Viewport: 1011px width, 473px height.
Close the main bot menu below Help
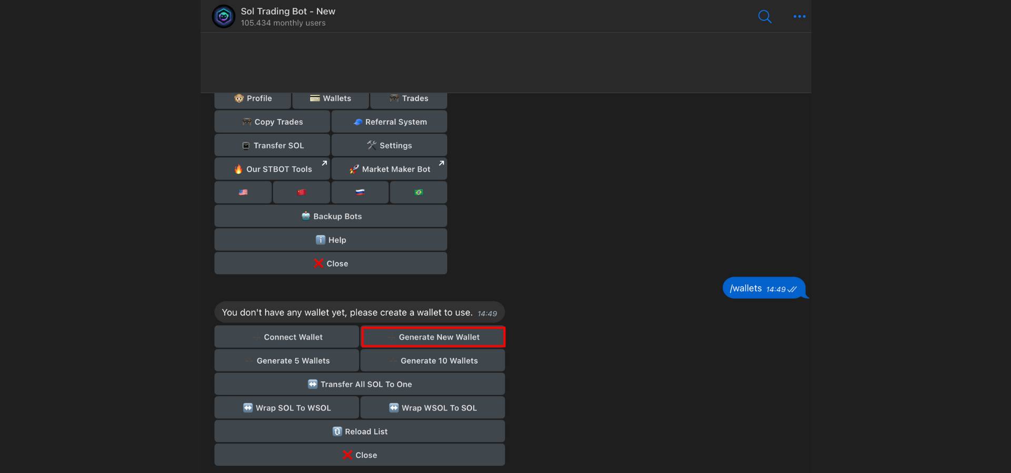[331, 263]
